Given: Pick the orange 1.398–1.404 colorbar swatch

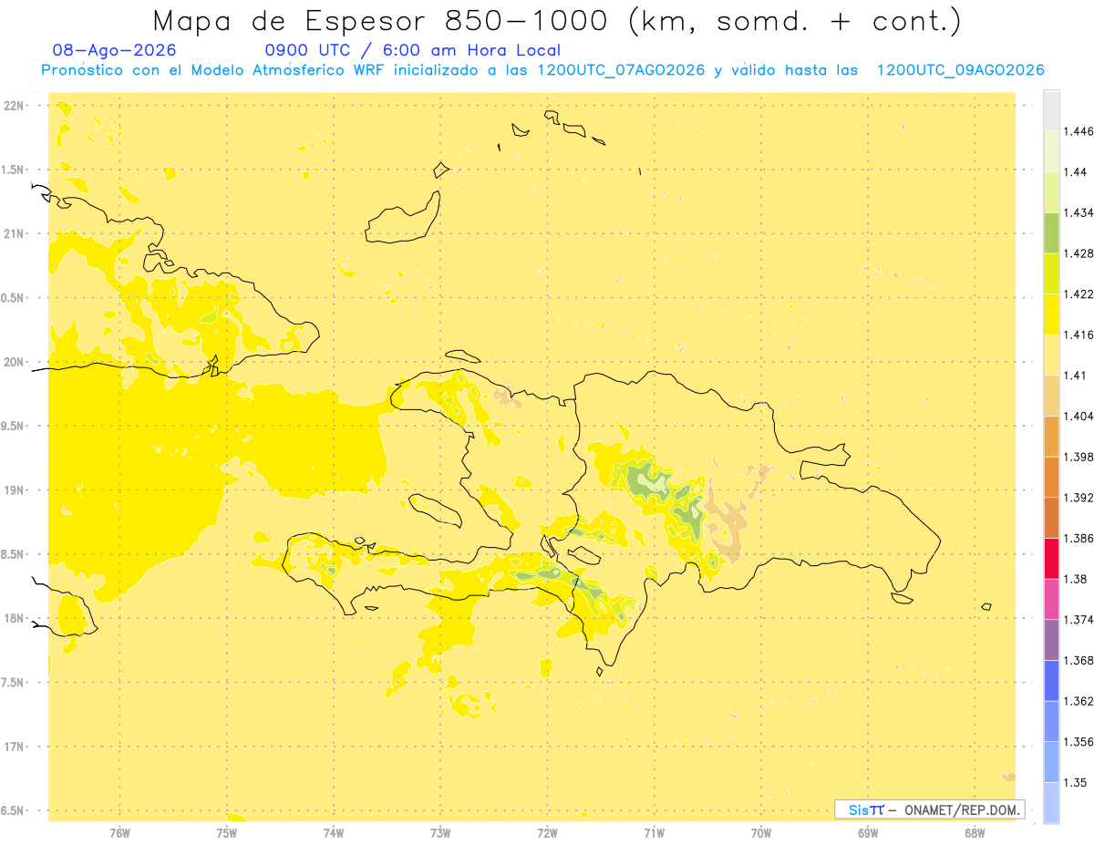Looking at the screenshot, I should 1051,436.
